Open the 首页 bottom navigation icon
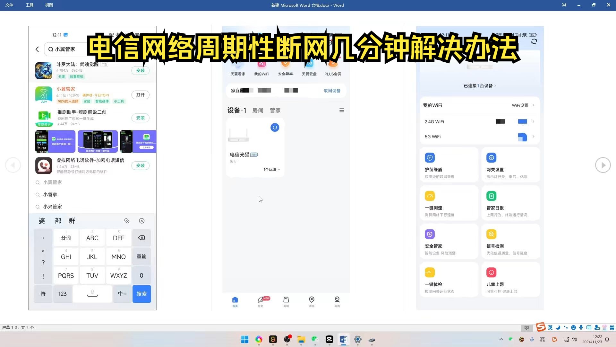 click(235, 302)
